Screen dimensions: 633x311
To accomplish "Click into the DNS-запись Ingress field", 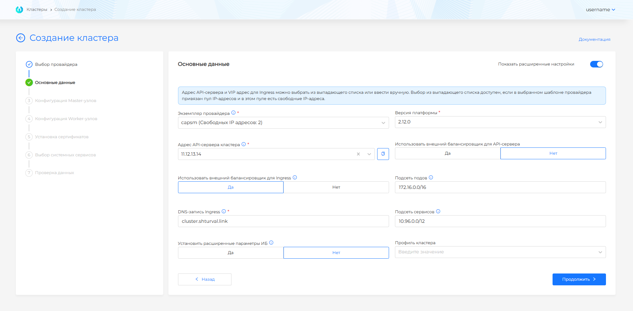I will (x=283, y=221).
